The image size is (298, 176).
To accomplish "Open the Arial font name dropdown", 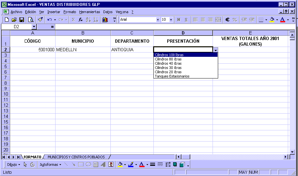I will click(x=158, y=20).
